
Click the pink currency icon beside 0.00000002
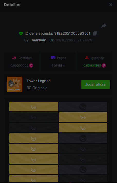(x=31, y=65)
